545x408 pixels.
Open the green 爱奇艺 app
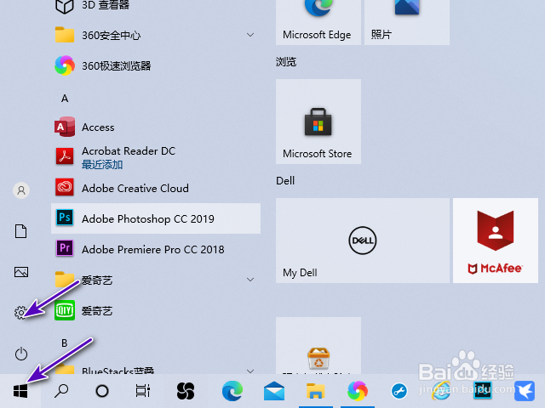156,310
